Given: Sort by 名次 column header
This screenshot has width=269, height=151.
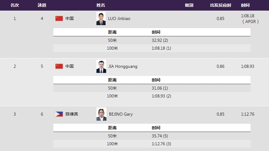Looking at the screenshot, I should click(15, 5).
